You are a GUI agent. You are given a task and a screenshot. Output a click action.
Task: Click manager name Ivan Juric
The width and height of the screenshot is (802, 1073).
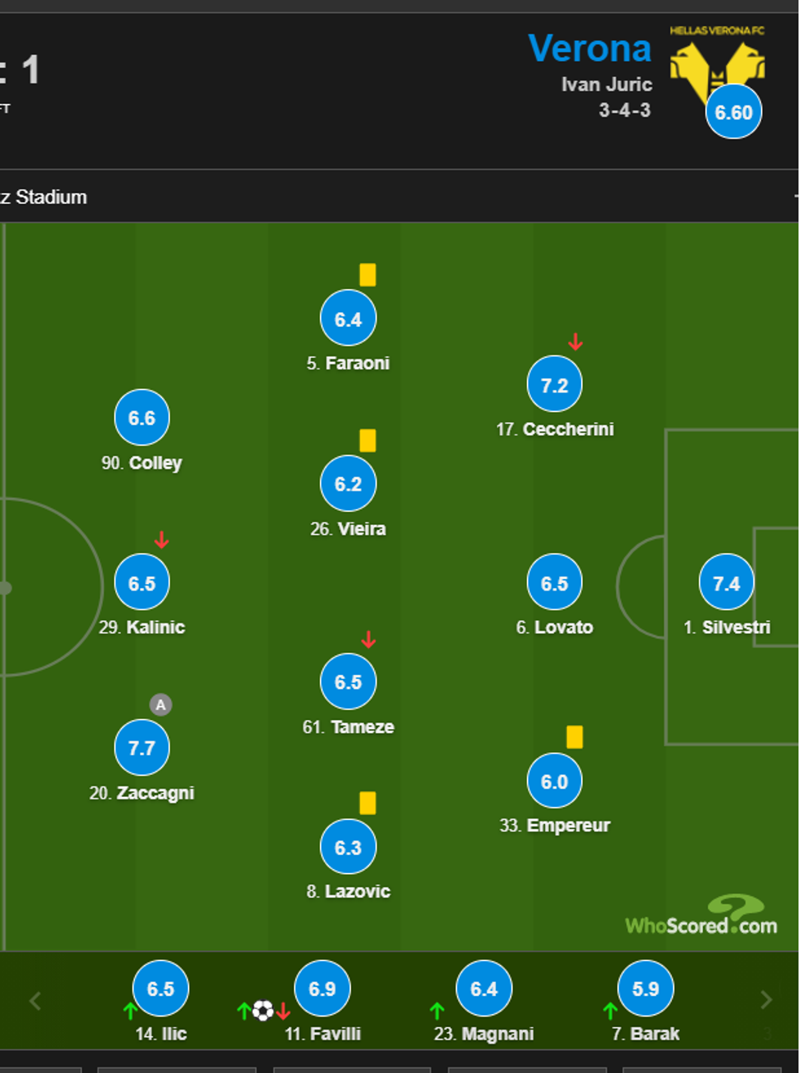click(606, 84)
